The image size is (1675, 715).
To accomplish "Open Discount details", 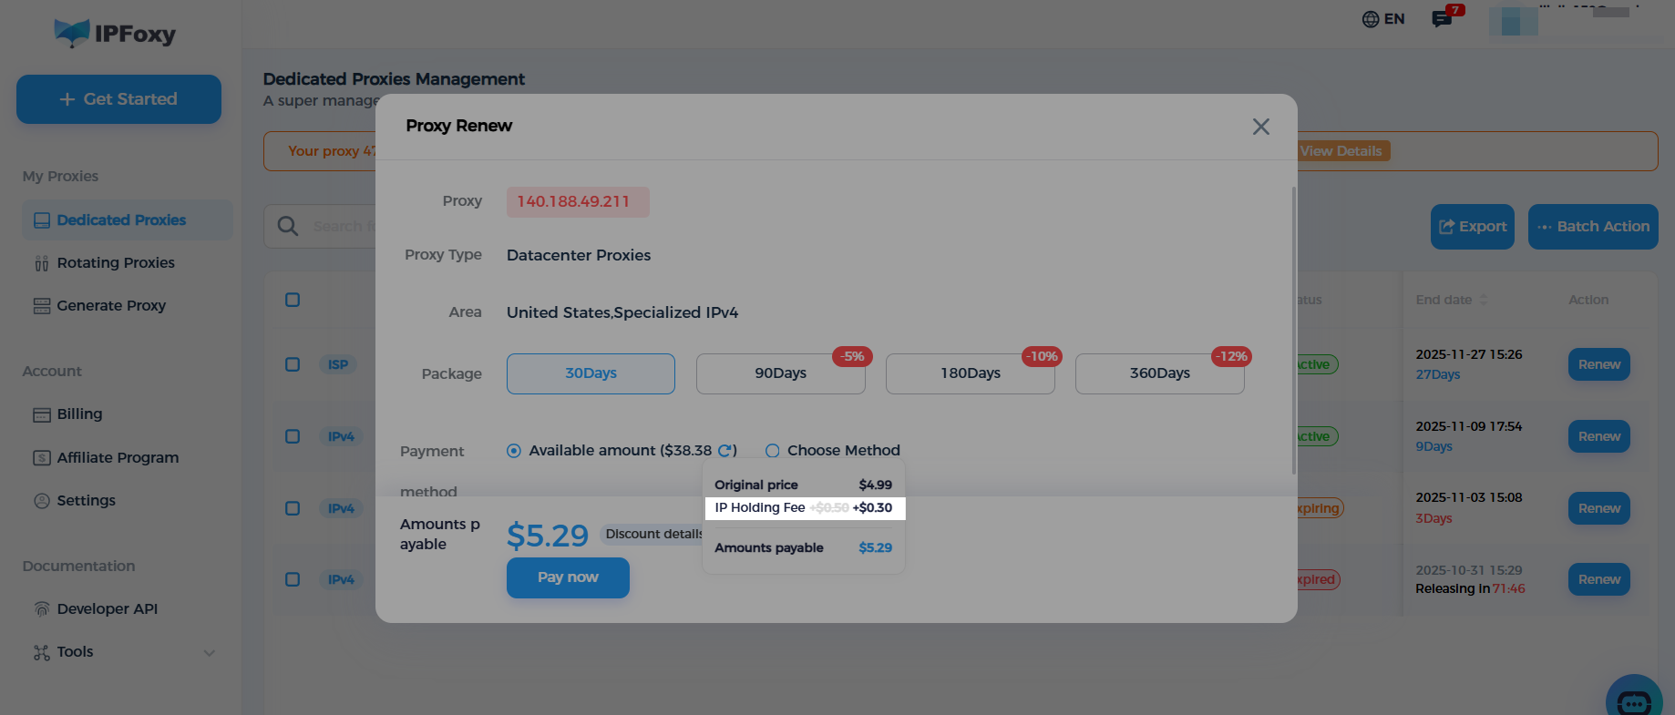I will (x=653, y=535).
